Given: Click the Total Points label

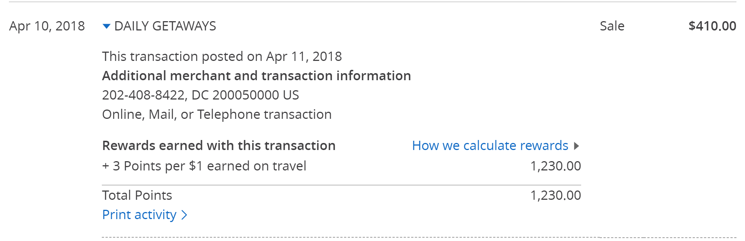Looking at the screenshot, I should [137, 196].
